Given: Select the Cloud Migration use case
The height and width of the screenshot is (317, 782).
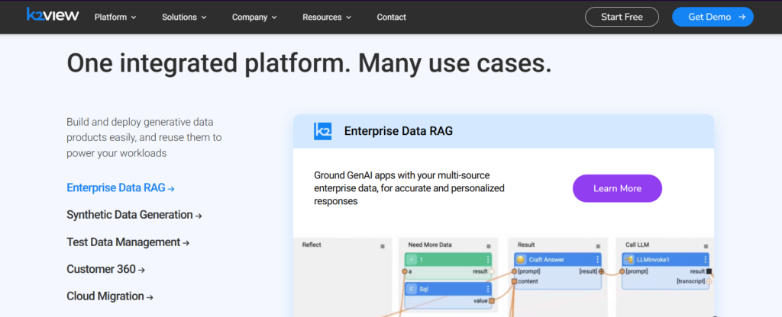Looking at the screenshot, I should (x=110, y=296).
